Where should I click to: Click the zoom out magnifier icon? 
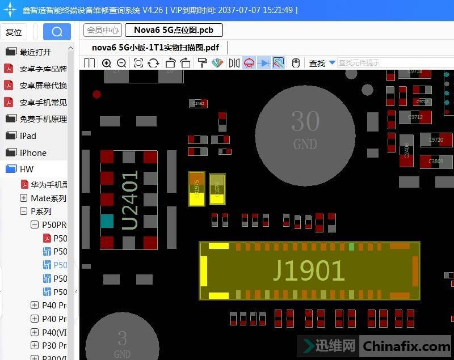point(121,63)
